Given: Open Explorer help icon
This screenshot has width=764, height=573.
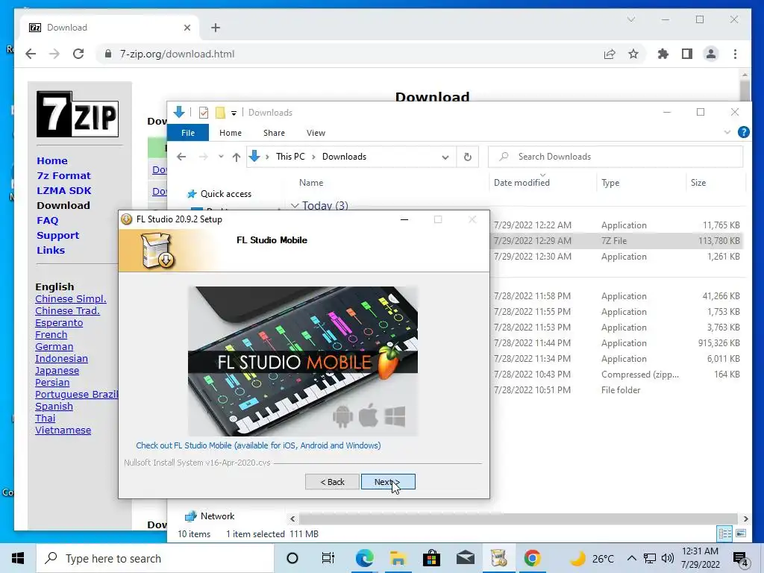Looking at the screenshot, I should click(x=744, y=132).
